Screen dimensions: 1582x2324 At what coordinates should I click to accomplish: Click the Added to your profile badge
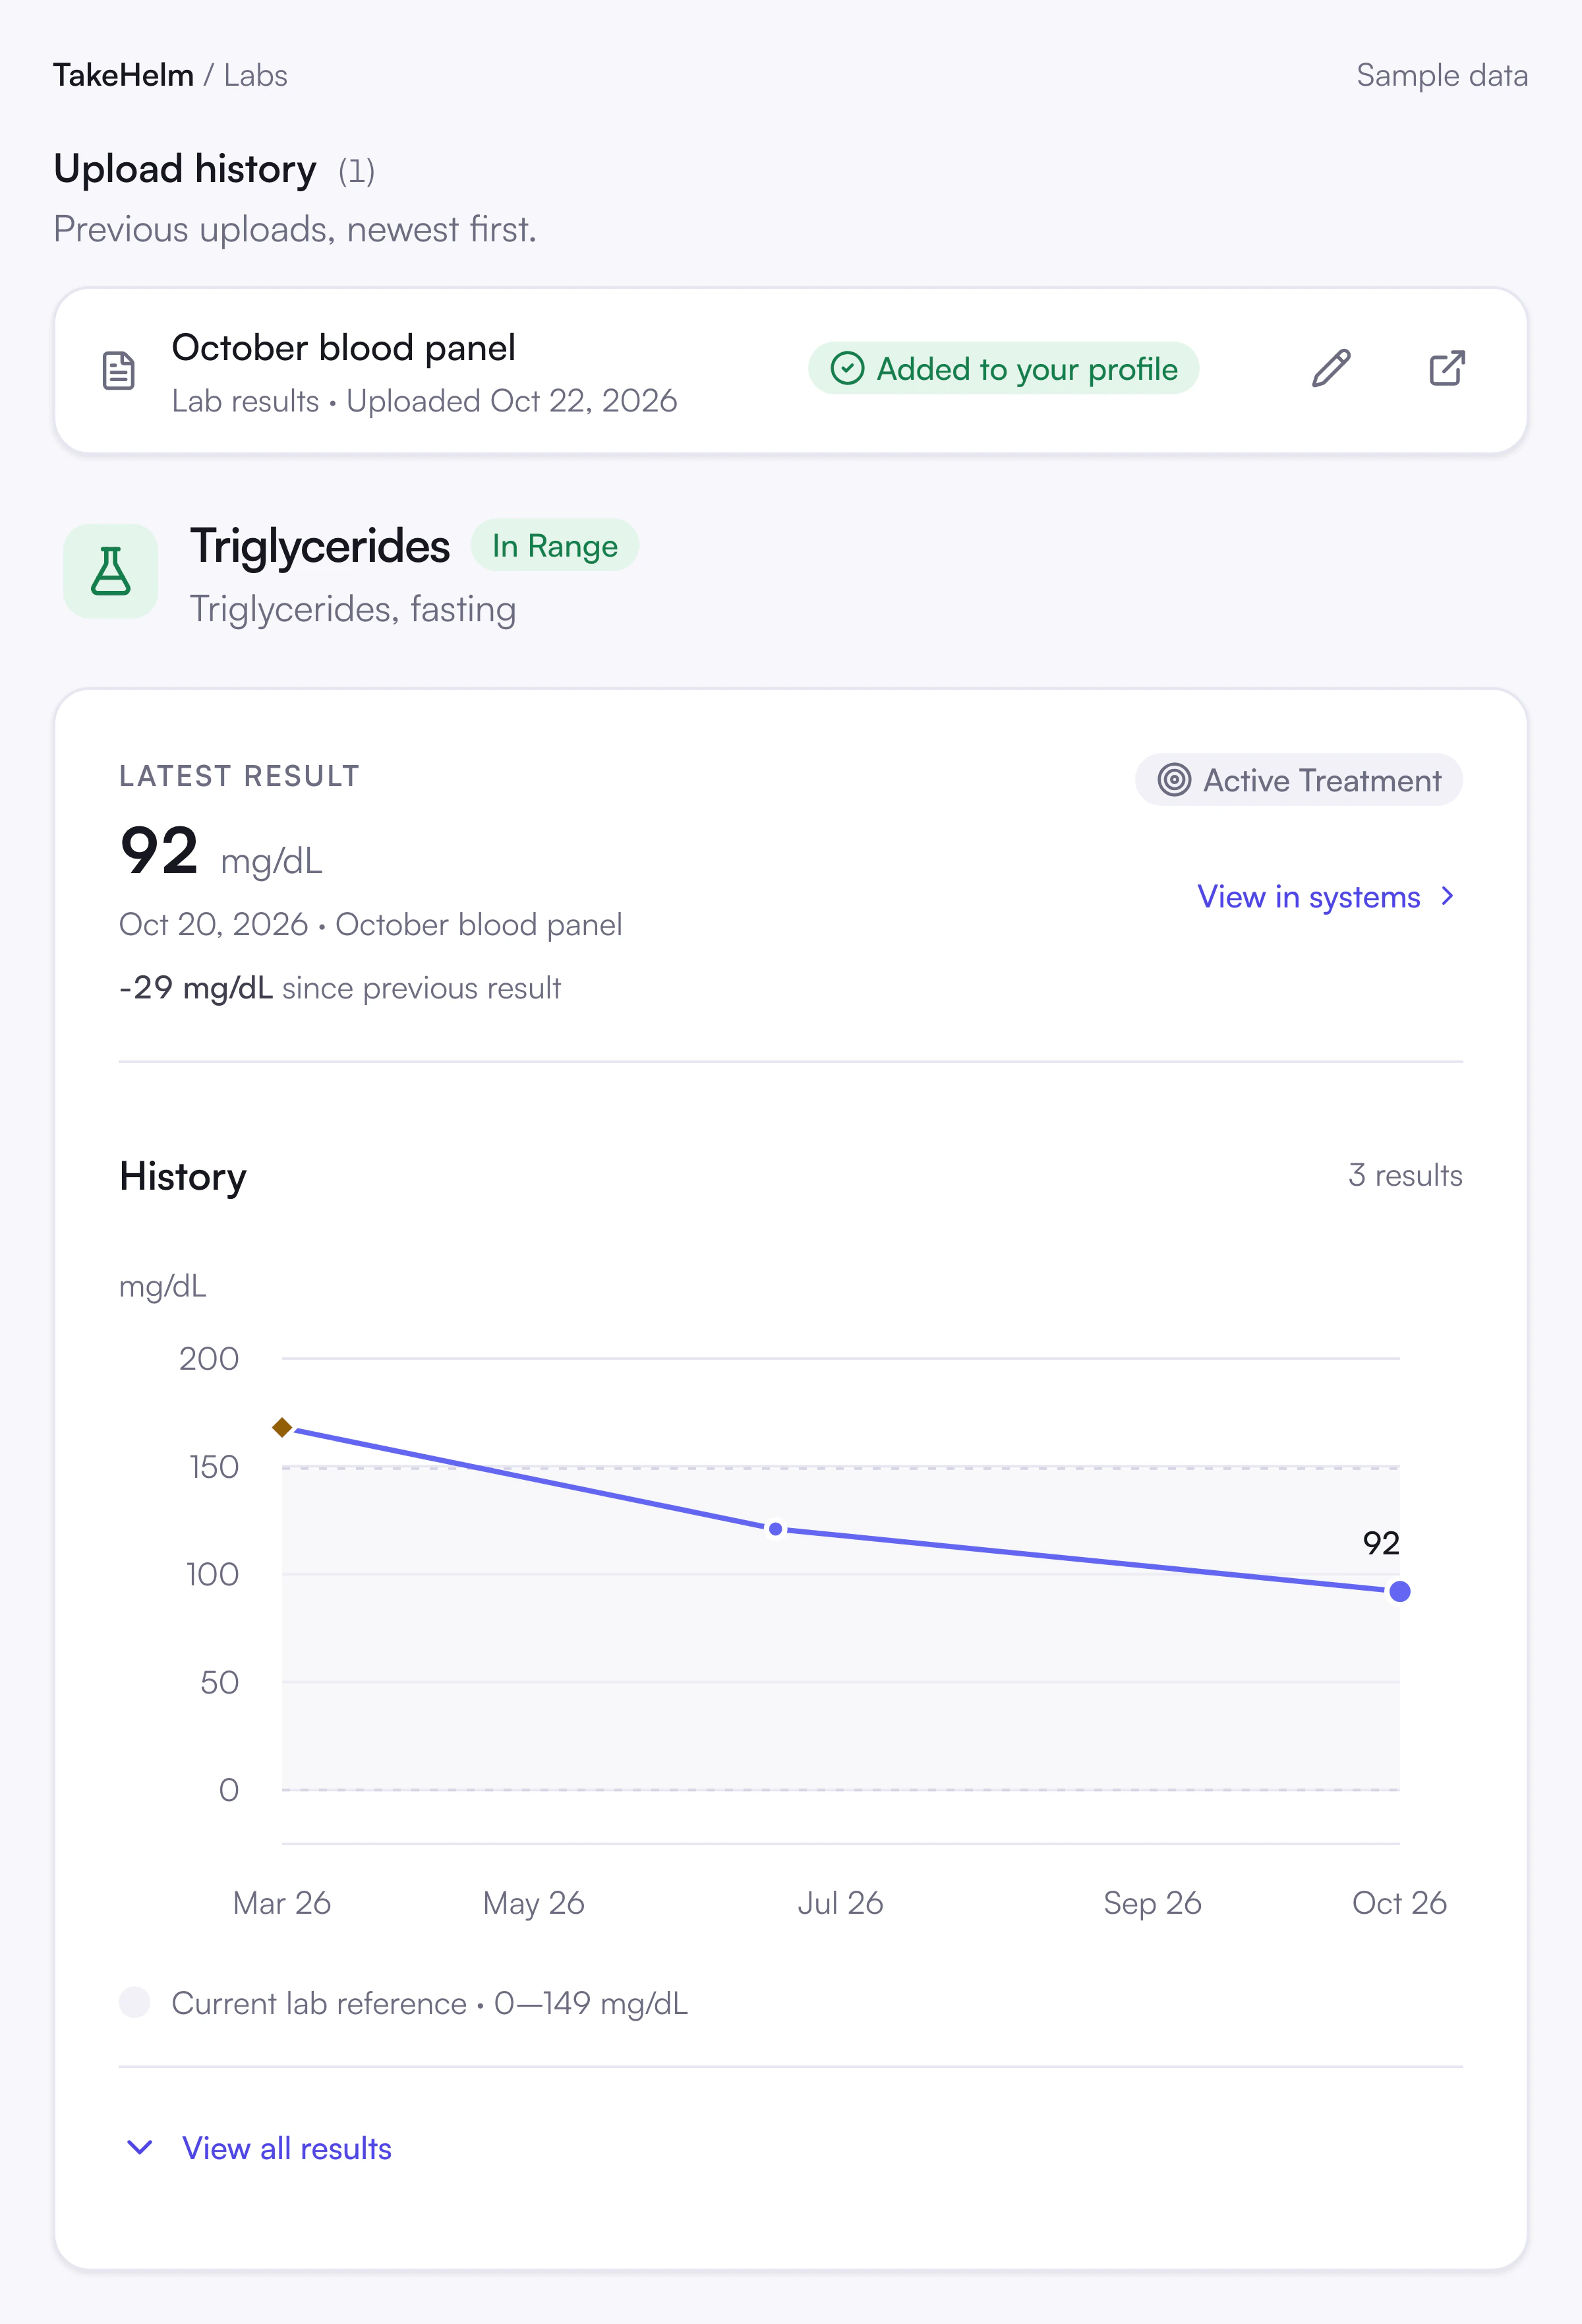(x=1003, y=368)
